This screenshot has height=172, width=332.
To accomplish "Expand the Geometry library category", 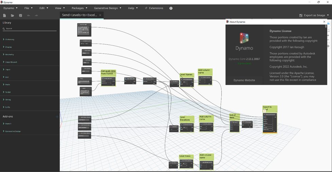I will (x=10, y=54).
